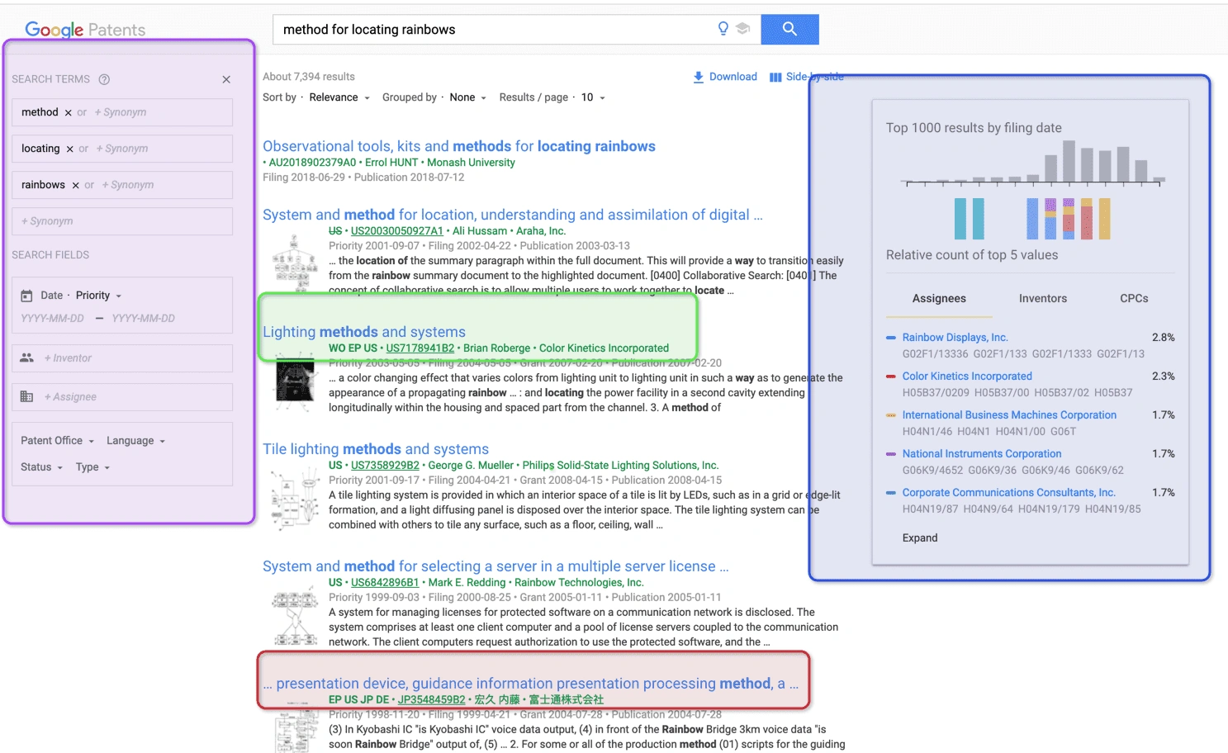The height and width of the screenshot is (753, 1228).
Task: Open the System and method for location result
Action: (x=513, y=215)
